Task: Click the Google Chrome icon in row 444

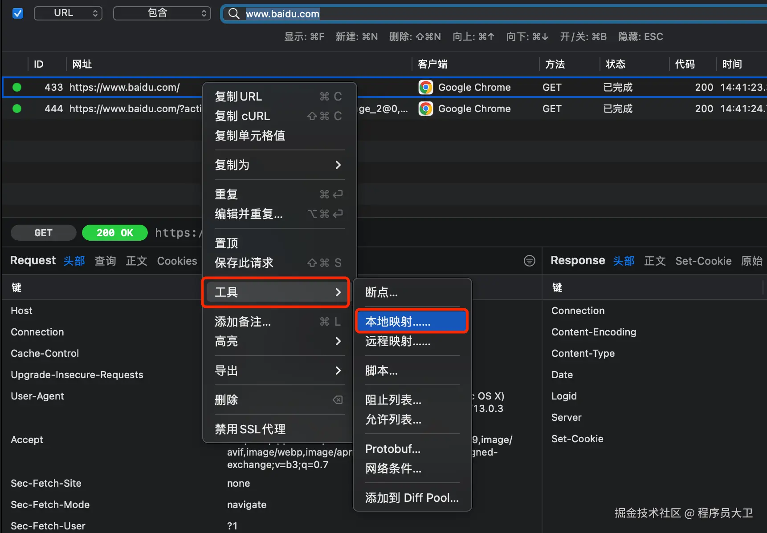Action: pos(426,109)
